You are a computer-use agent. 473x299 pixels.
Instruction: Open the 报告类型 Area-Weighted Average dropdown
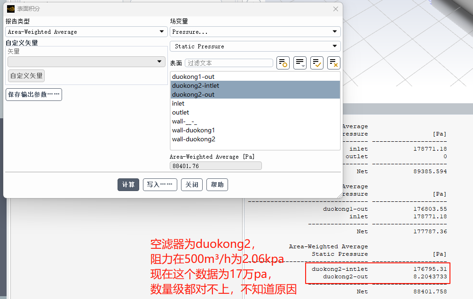(87, 32)
